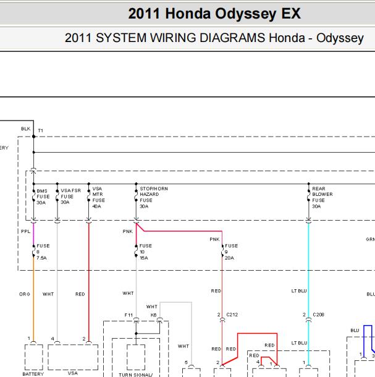
Task: Click pin number '1' above BATTERY box
Action: (x=28, y=339)
